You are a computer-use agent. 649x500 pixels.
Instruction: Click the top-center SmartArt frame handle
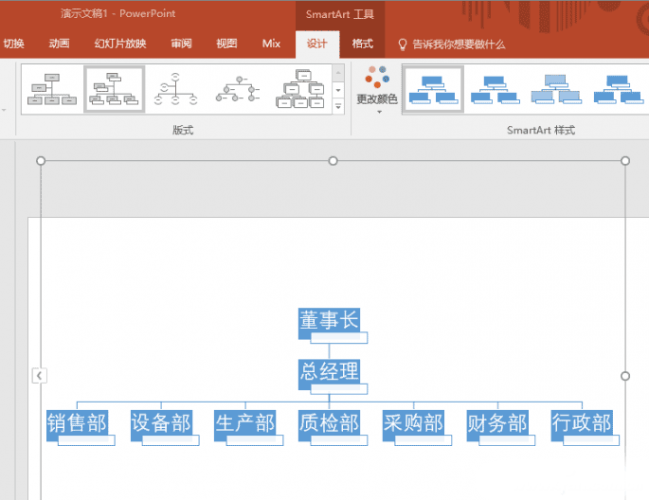pyautogui.click(x=333, y=160)
